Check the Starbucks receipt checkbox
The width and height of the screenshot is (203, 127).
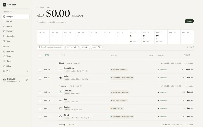pos(40,93)
